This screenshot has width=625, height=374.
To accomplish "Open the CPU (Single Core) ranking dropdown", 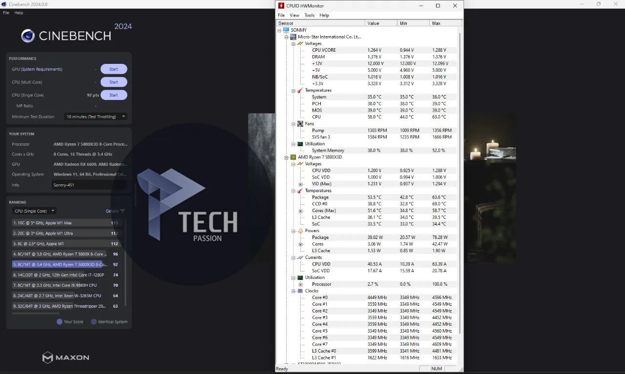I will click(34, 211).
